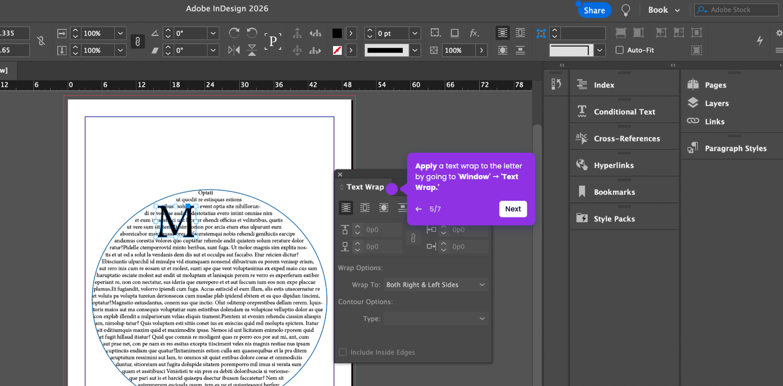The width and height of the screenshot is (783, 386).
Task: Click Next in the tutorial tooltip
Action: coord(513,209)
